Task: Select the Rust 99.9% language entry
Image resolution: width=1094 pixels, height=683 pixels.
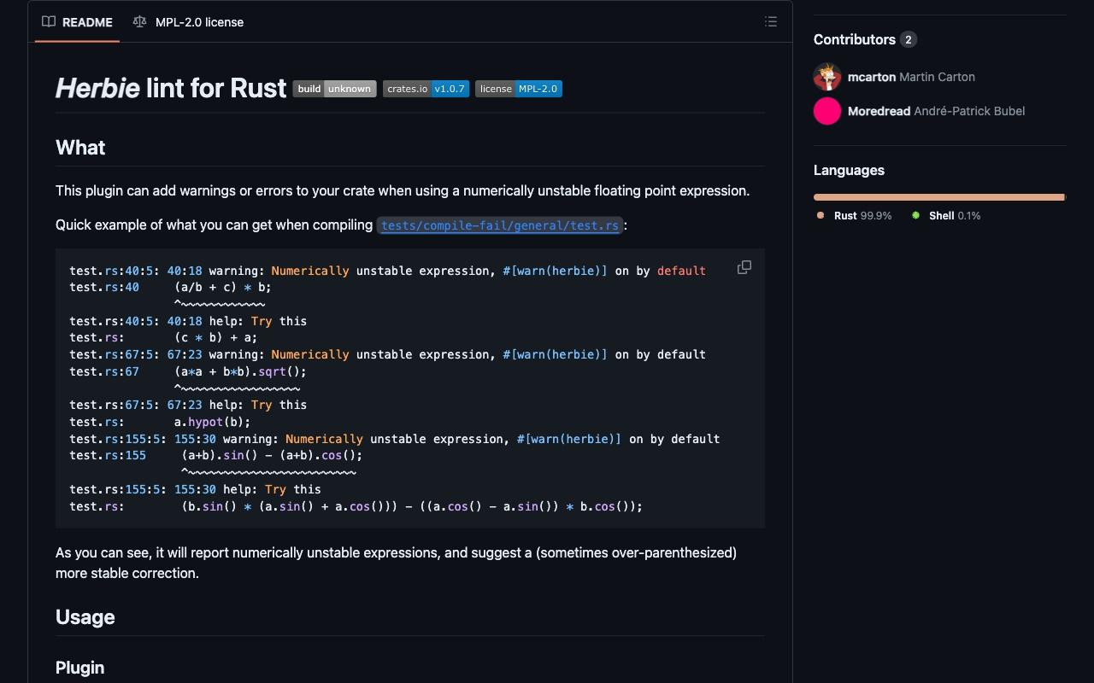Action: 854,216
